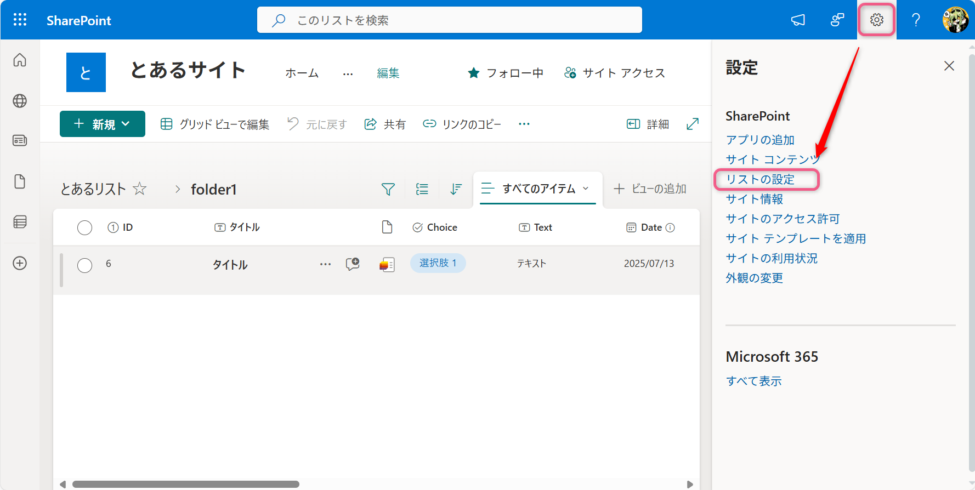Open the files page icon in left rail

click(x=20, y=181)
